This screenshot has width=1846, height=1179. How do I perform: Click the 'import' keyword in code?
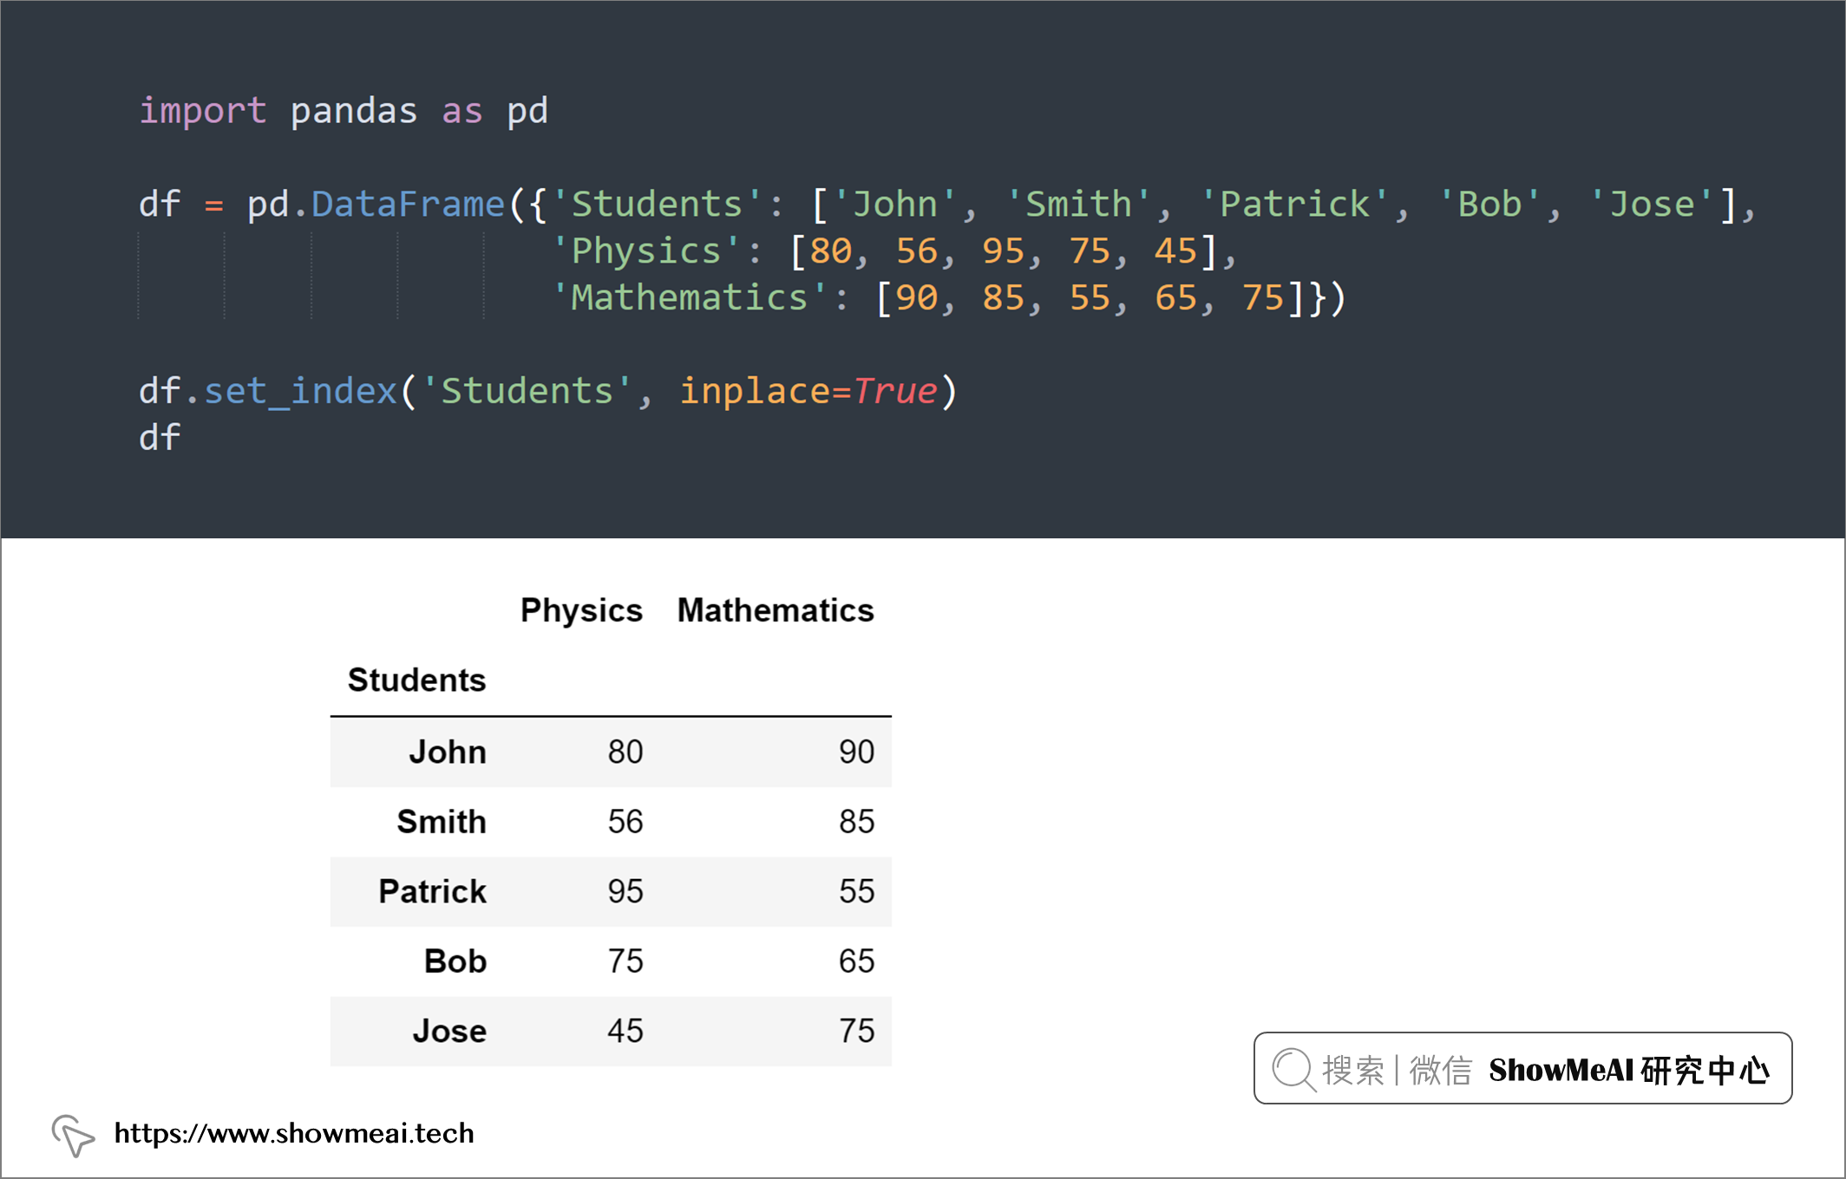[203, 112]
